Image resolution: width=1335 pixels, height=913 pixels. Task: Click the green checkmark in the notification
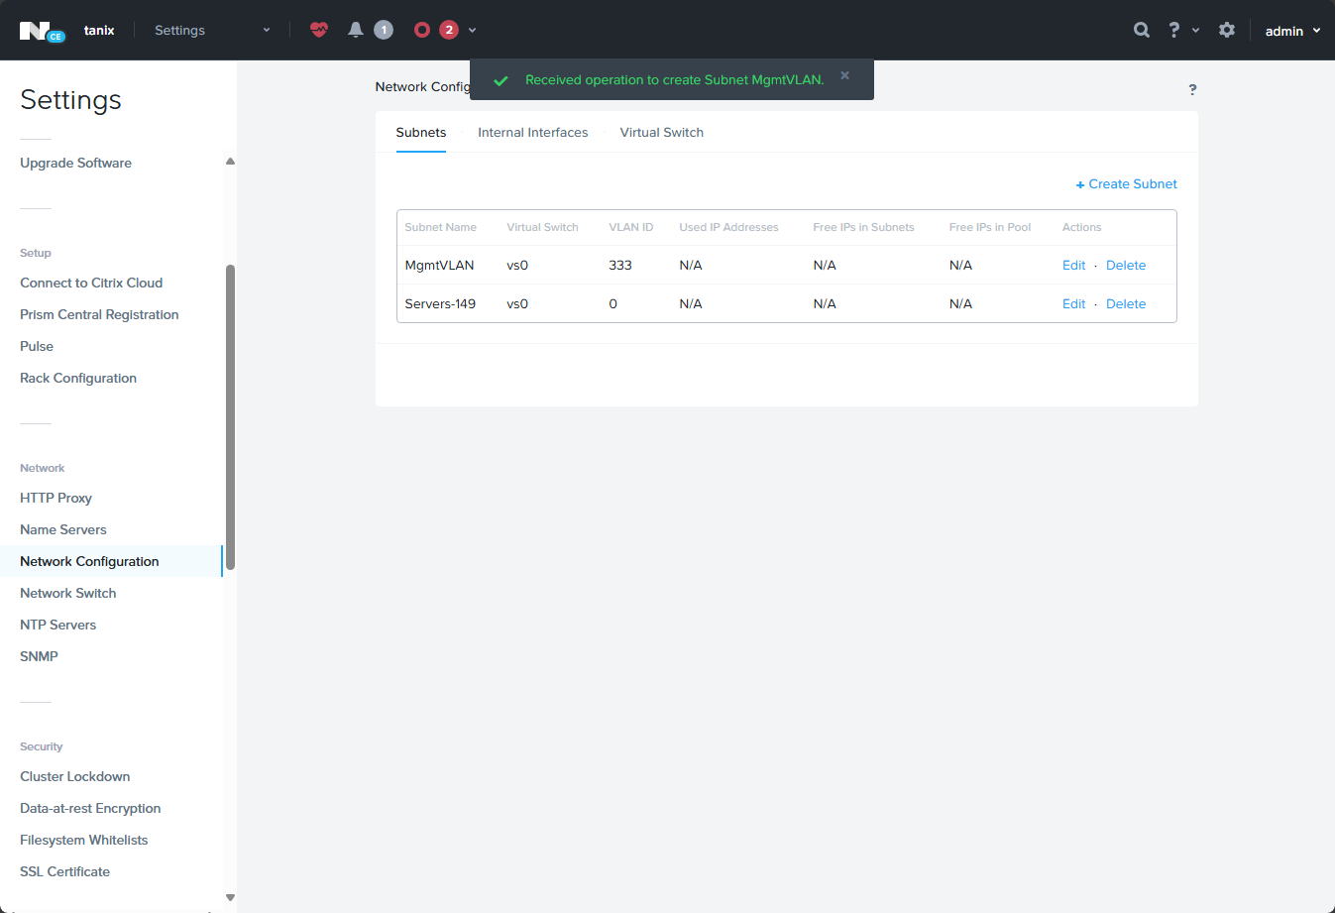pos(501,80)
